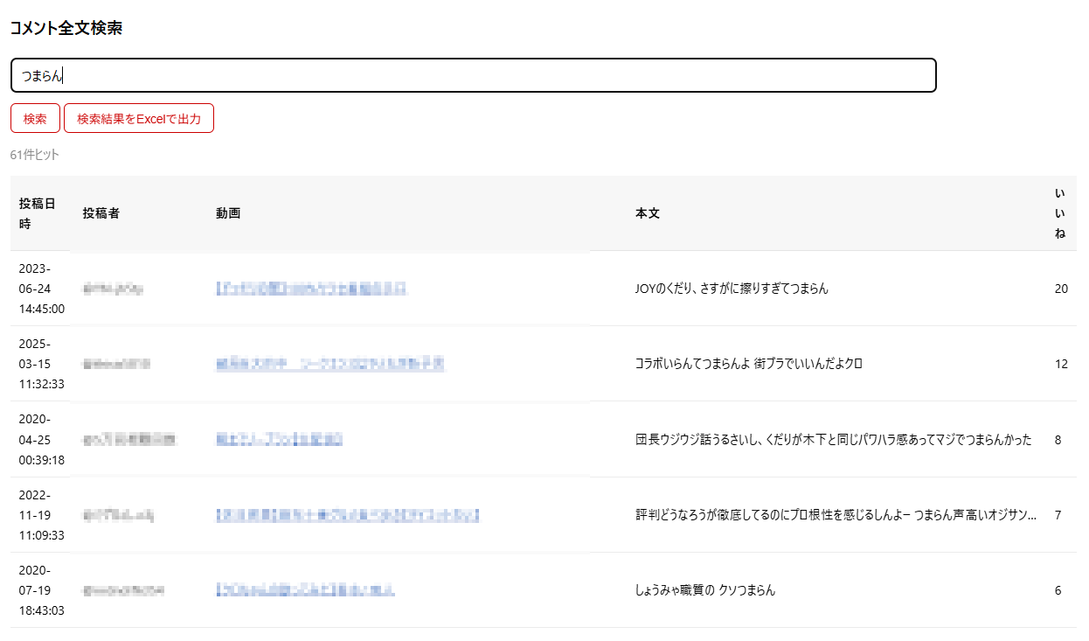Click date cell 2022-11-19 11:09:33
This screenshot has width=1089, height=641.
(x=41, y=515)
